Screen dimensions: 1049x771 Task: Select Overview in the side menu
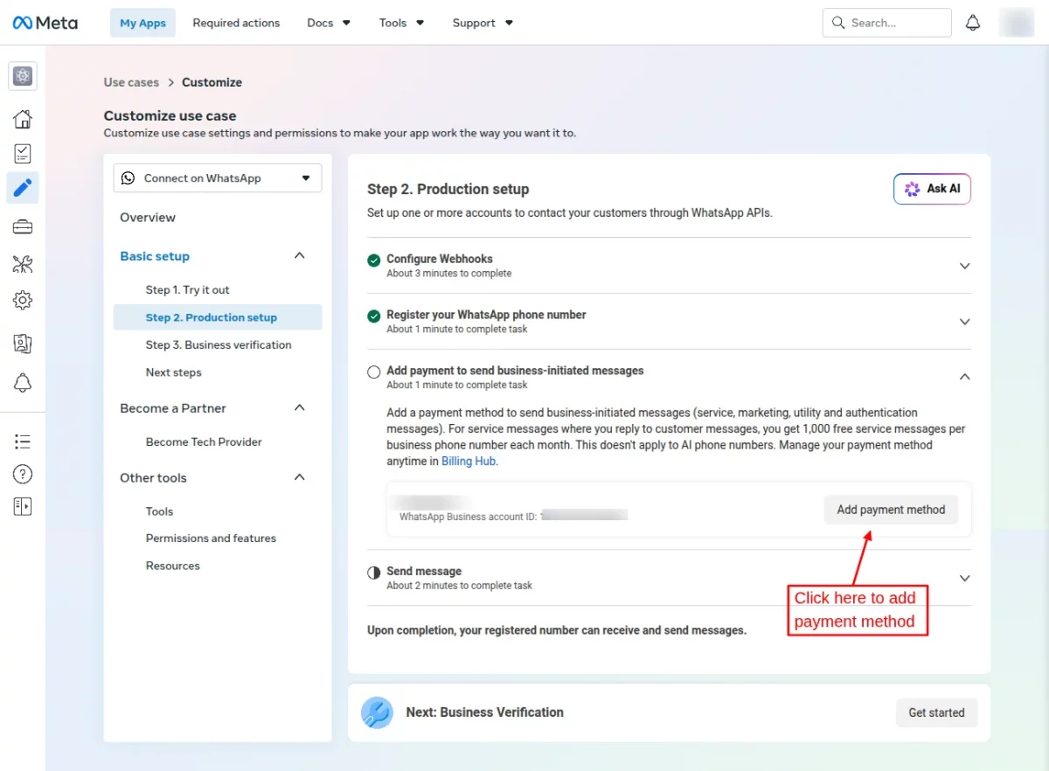(148, 218)
